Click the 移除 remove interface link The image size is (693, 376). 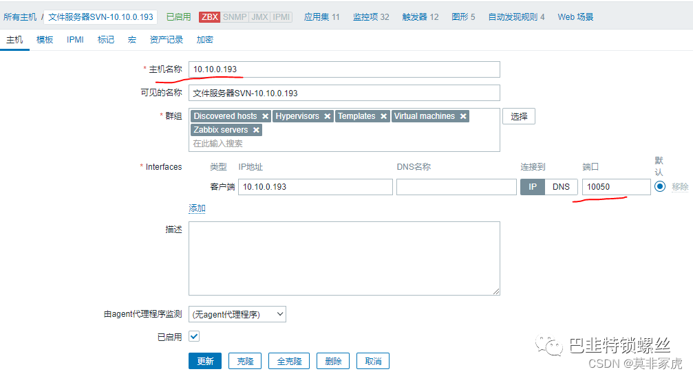680,187
